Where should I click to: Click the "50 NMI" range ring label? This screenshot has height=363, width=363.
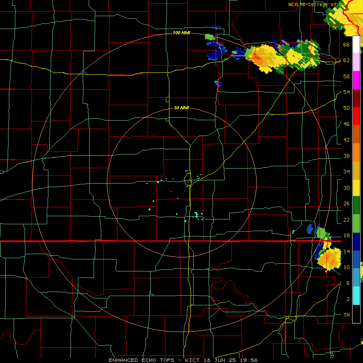pos(181,108)
